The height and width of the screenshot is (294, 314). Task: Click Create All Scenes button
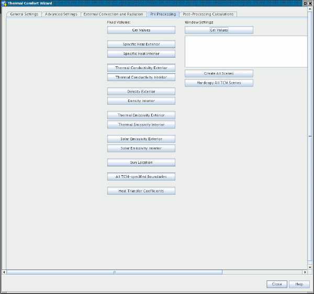219,73
